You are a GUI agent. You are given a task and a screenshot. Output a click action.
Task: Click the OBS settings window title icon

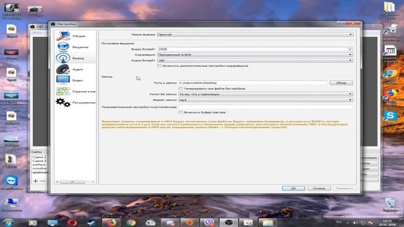click(53, 24)
